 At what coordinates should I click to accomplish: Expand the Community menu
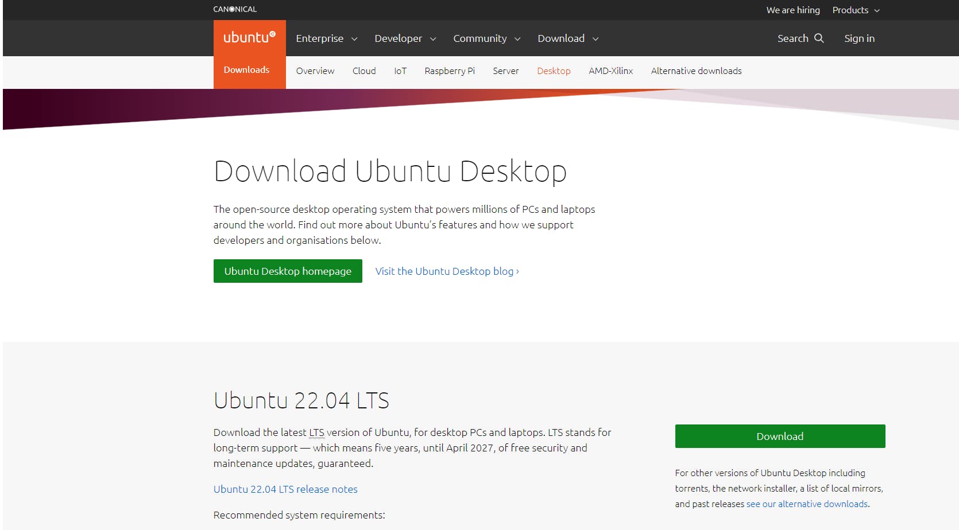tap(486, 38)
